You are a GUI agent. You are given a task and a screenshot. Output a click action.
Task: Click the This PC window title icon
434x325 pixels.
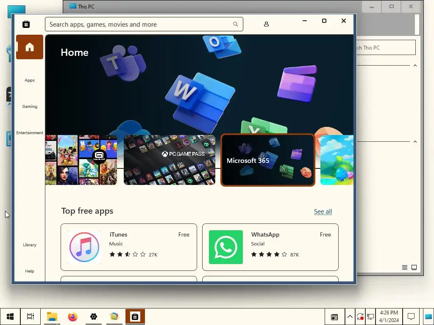point(73,6)
